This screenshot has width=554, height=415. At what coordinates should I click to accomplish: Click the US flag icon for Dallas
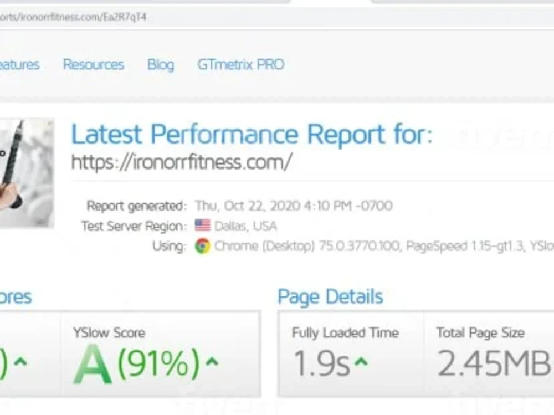point(202,225)
